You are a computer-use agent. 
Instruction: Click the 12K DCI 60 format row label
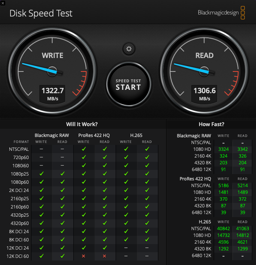(18, 256)
